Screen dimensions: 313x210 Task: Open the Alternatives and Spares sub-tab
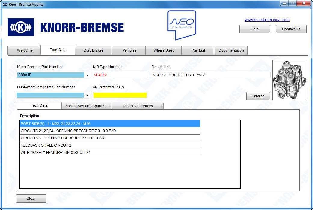click(87, 106)
